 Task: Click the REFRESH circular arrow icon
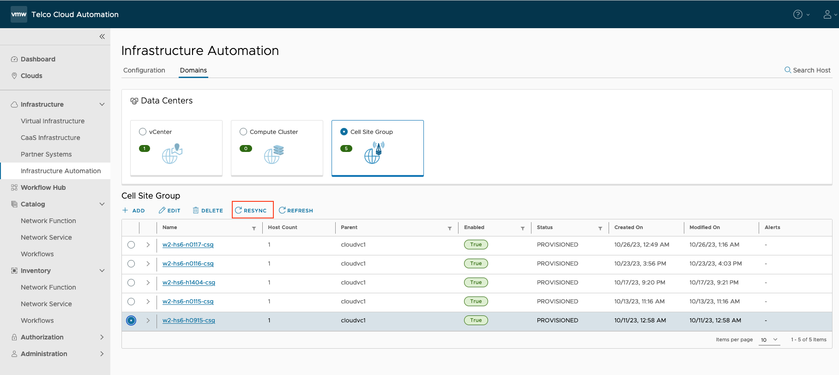pyautogui.click(x=282, y=210)
